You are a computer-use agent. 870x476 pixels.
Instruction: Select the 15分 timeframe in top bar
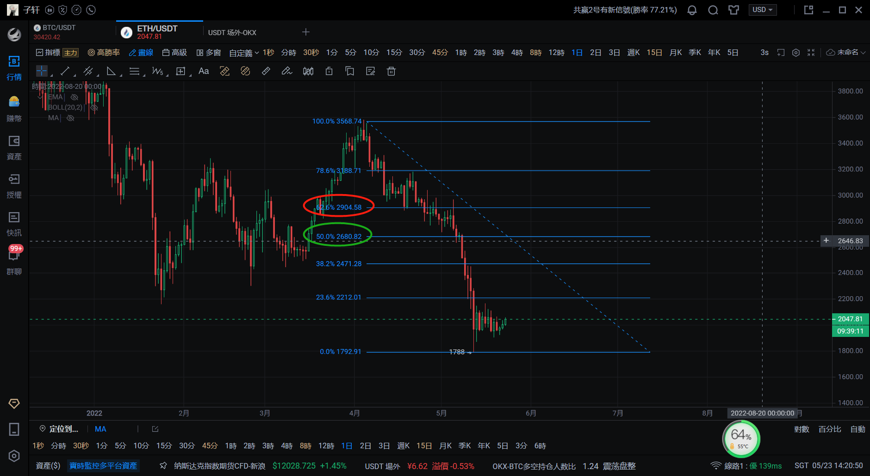(394, 53)
